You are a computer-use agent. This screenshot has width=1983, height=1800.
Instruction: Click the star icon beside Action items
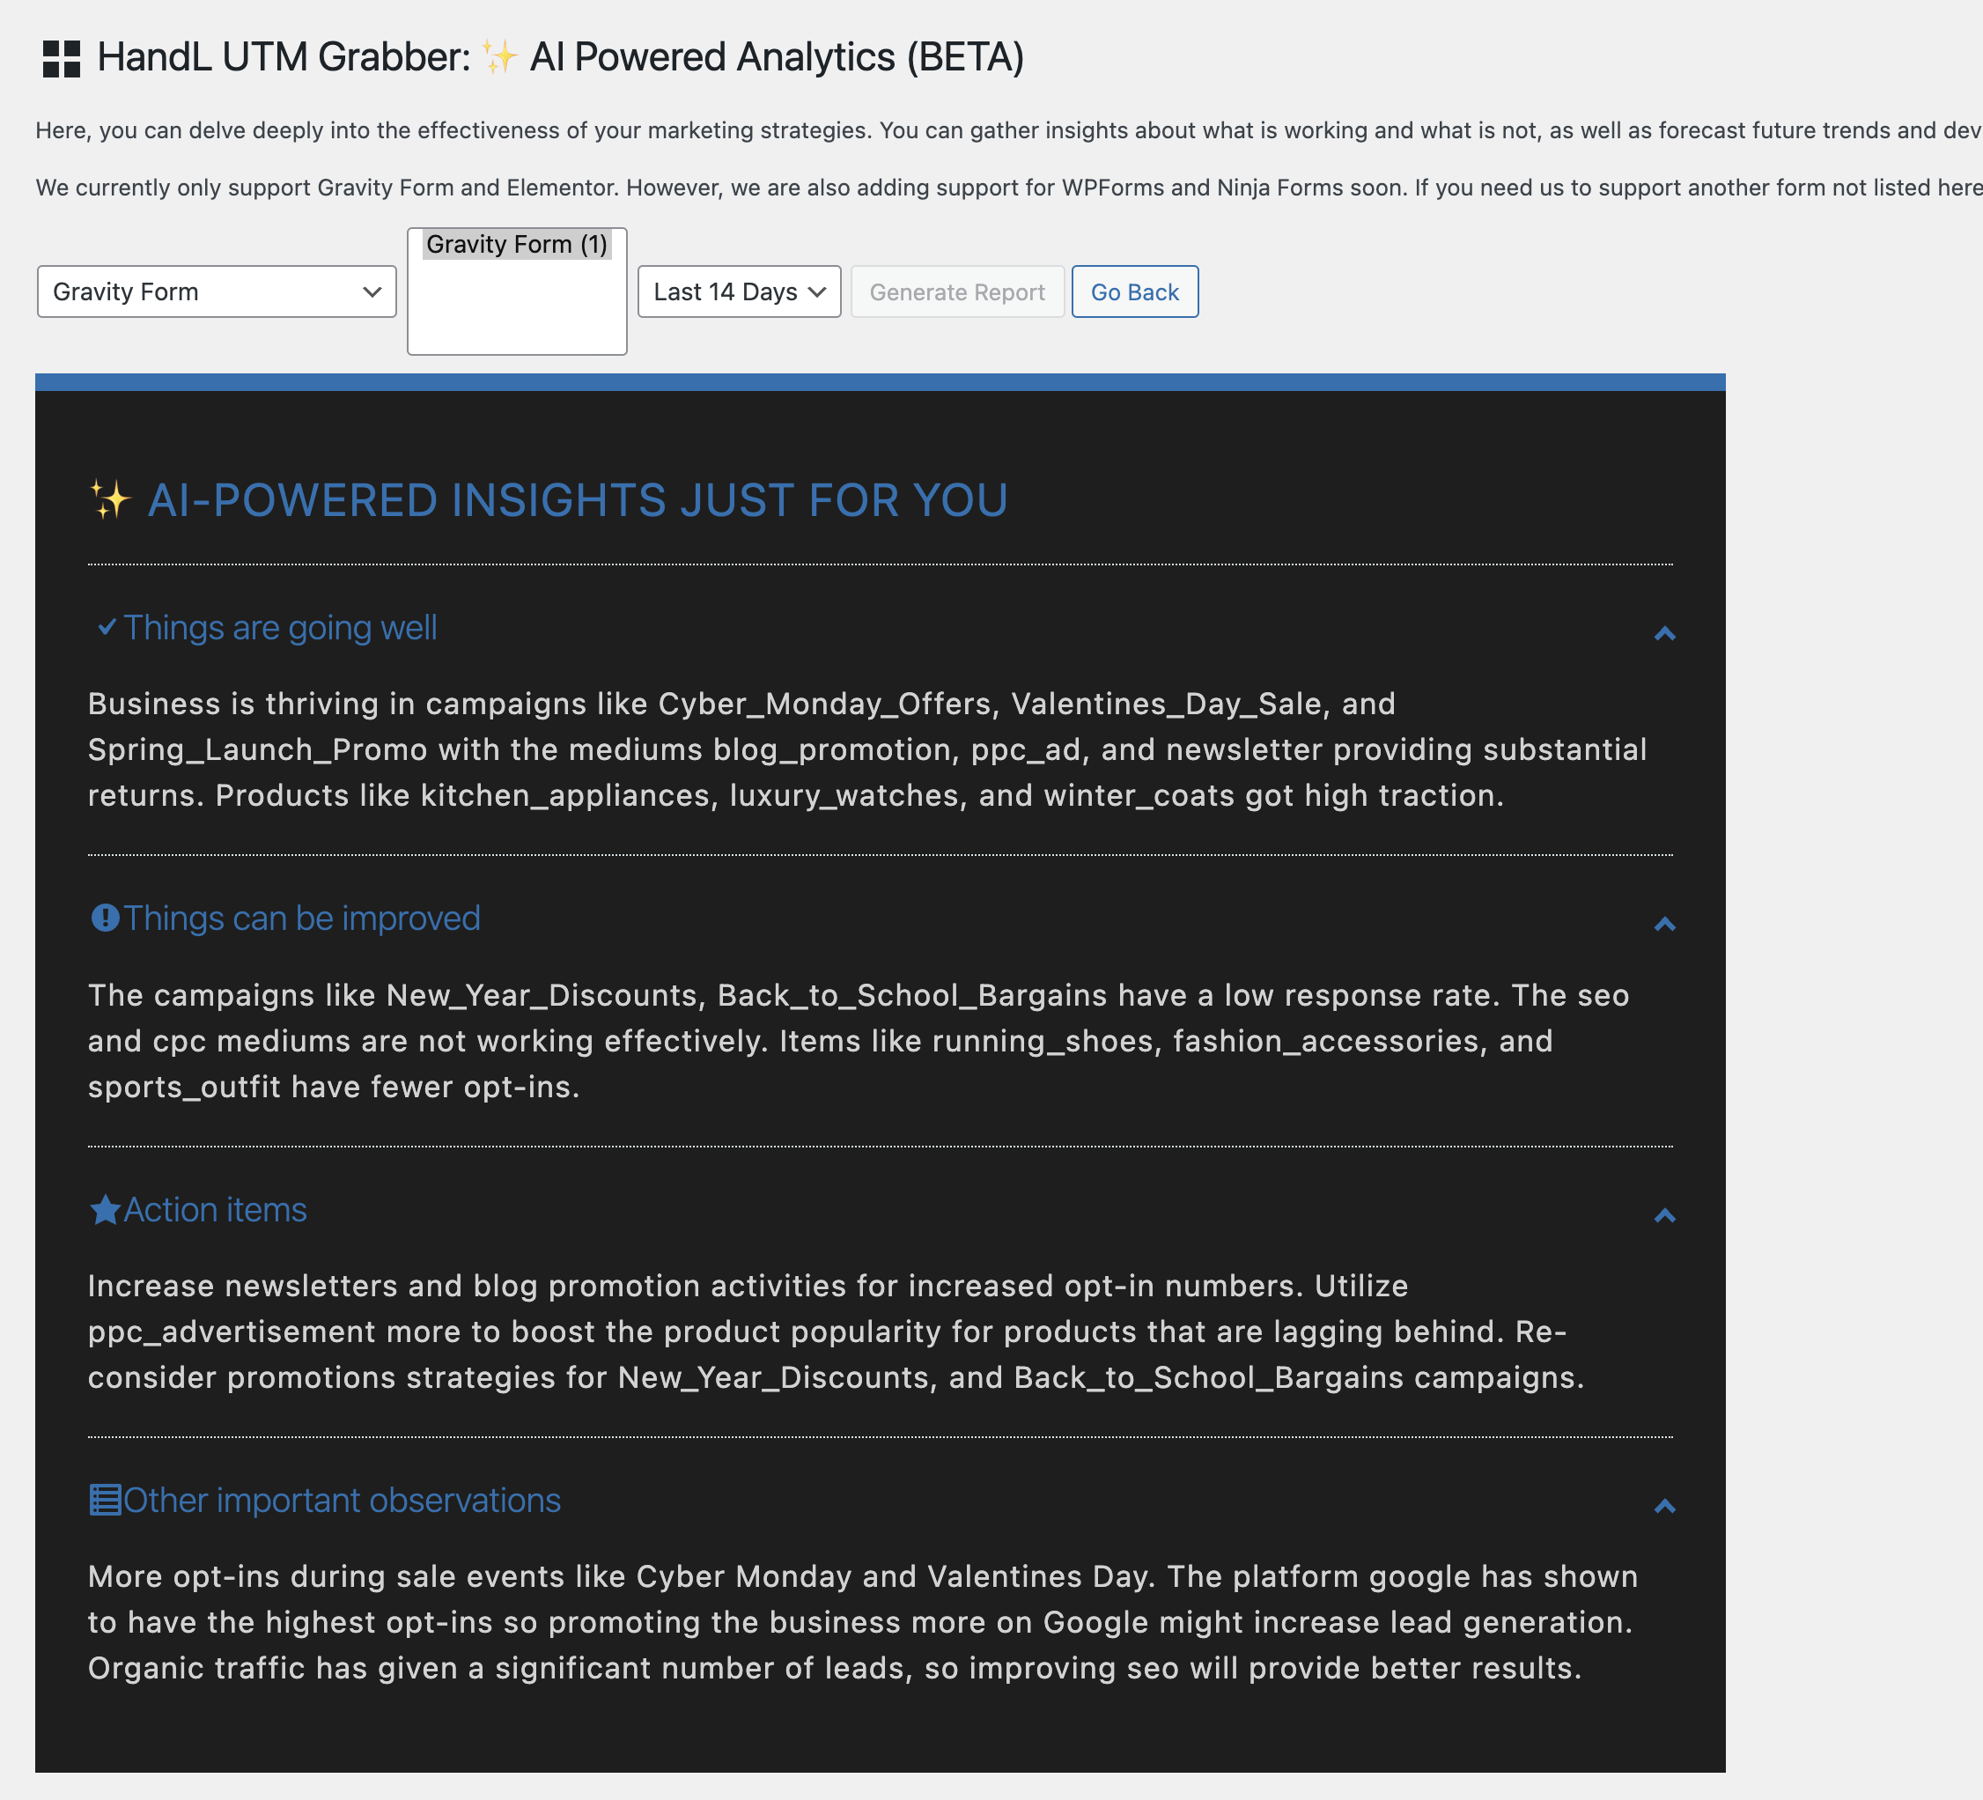106,1209
